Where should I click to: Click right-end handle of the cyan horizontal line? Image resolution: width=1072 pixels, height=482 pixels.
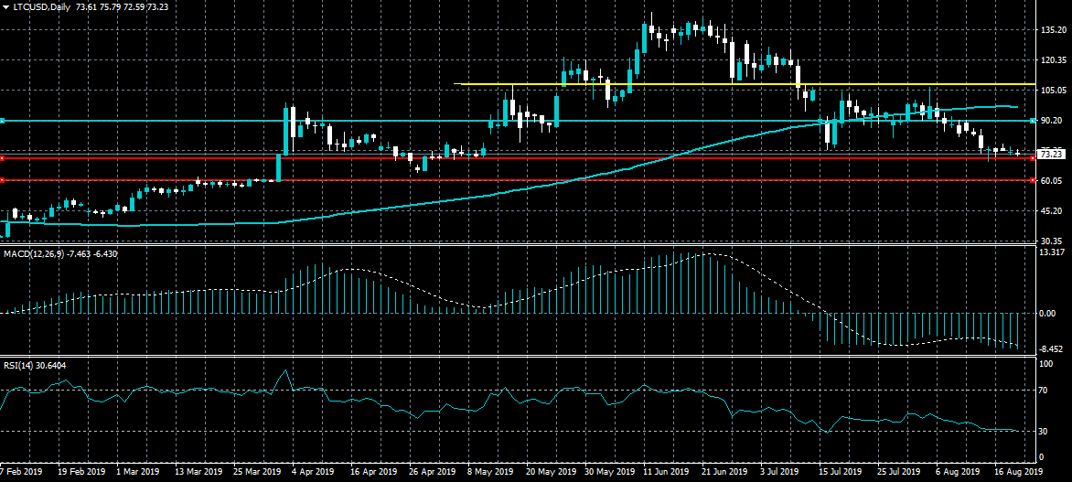[x=1033, y=121]
